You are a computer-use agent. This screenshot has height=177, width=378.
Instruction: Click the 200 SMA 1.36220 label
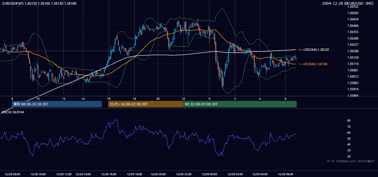(x=314, y=50)
